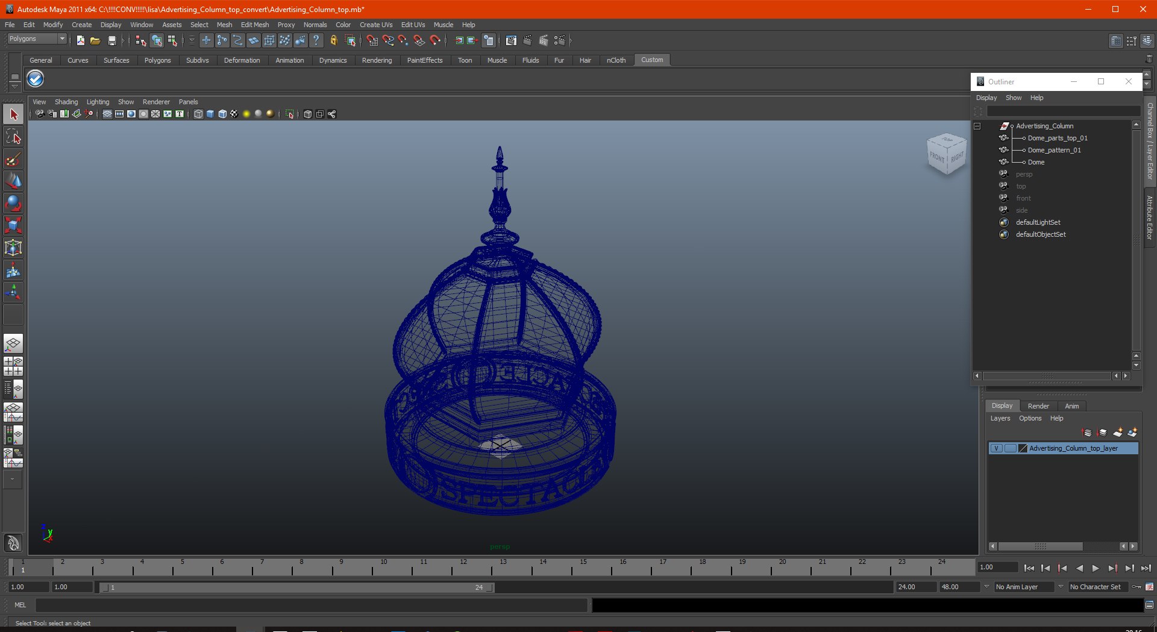Click frame 12 on the time slider
Screen dimensions: 1157x632
462,566
